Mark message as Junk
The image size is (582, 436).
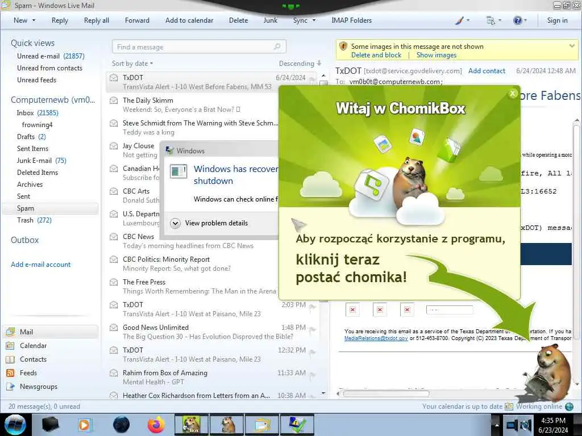[x=270, y=20]
